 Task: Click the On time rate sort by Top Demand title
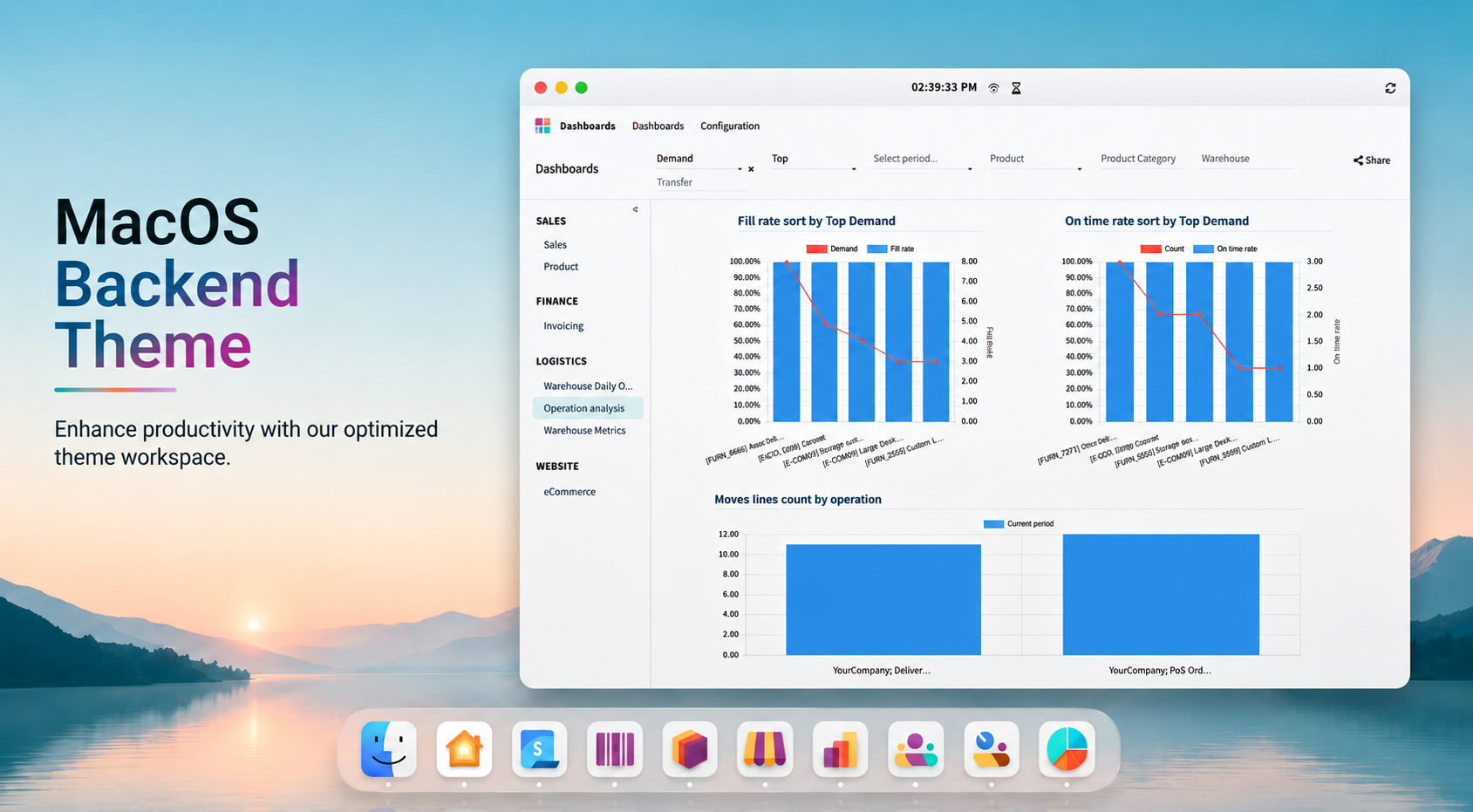(x=1156, y=222)
